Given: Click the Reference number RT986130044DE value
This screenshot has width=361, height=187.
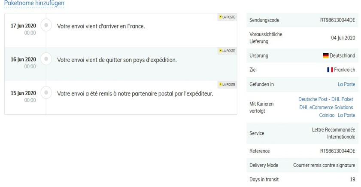Looking at the screenshot, I should point(337,151).
